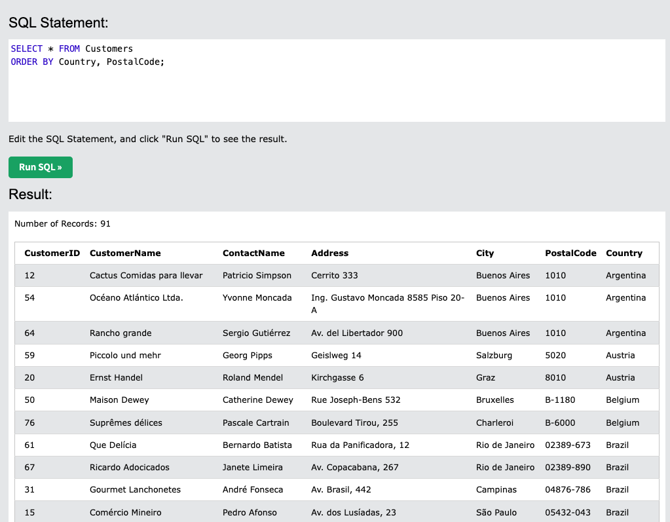Click contact 'Bernardo Batista'

click(257, 445)
